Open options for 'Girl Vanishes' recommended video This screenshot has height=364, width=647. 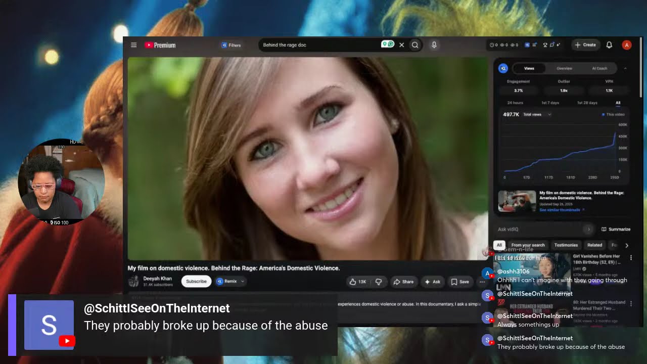pos(631,258)
